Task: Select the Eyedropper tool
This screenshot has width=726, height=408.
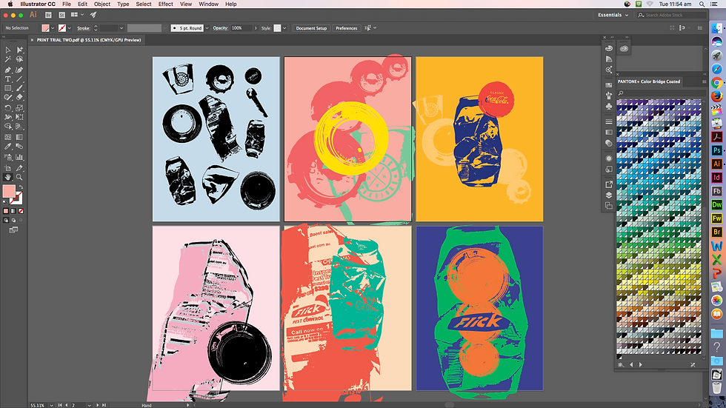Action: pos(8,147)
